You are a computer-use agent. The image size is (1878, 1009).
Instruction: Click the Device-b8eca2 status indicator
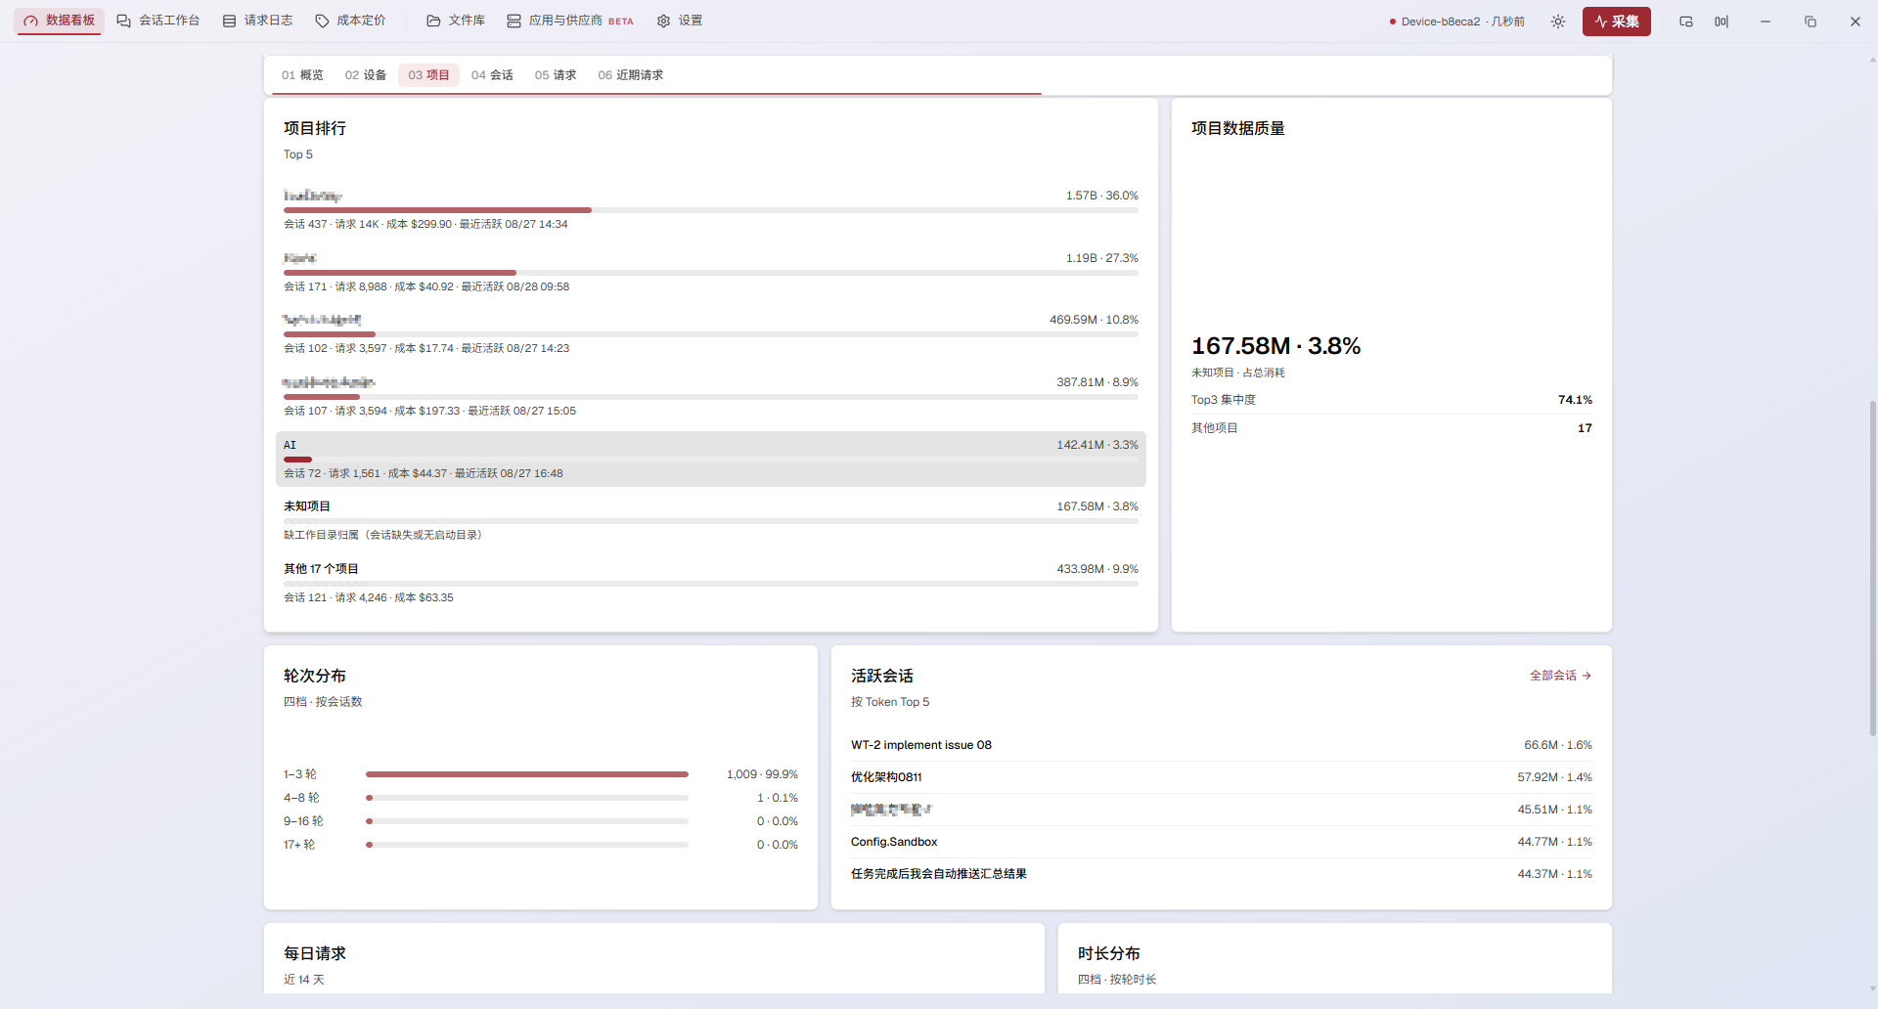[x=1456, y=22]
